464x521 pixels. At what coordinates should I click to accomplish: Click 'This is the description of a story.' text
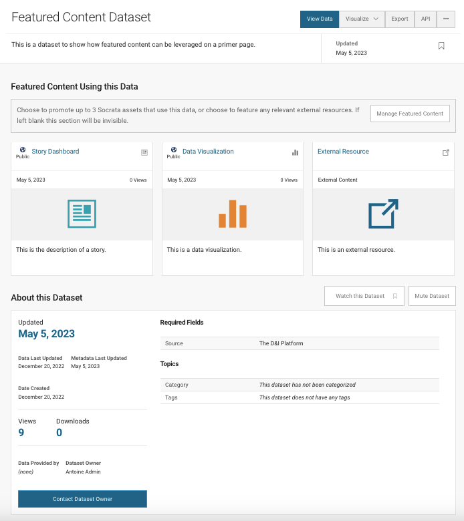pyautogui.click(x=61, y=250)
